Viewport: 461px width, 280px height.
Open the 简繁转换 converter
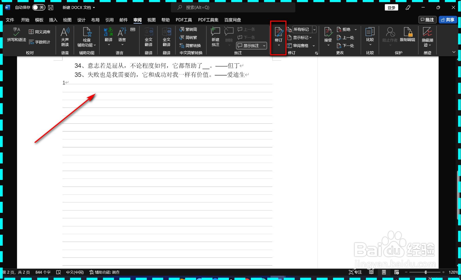(x=190, y=46)
